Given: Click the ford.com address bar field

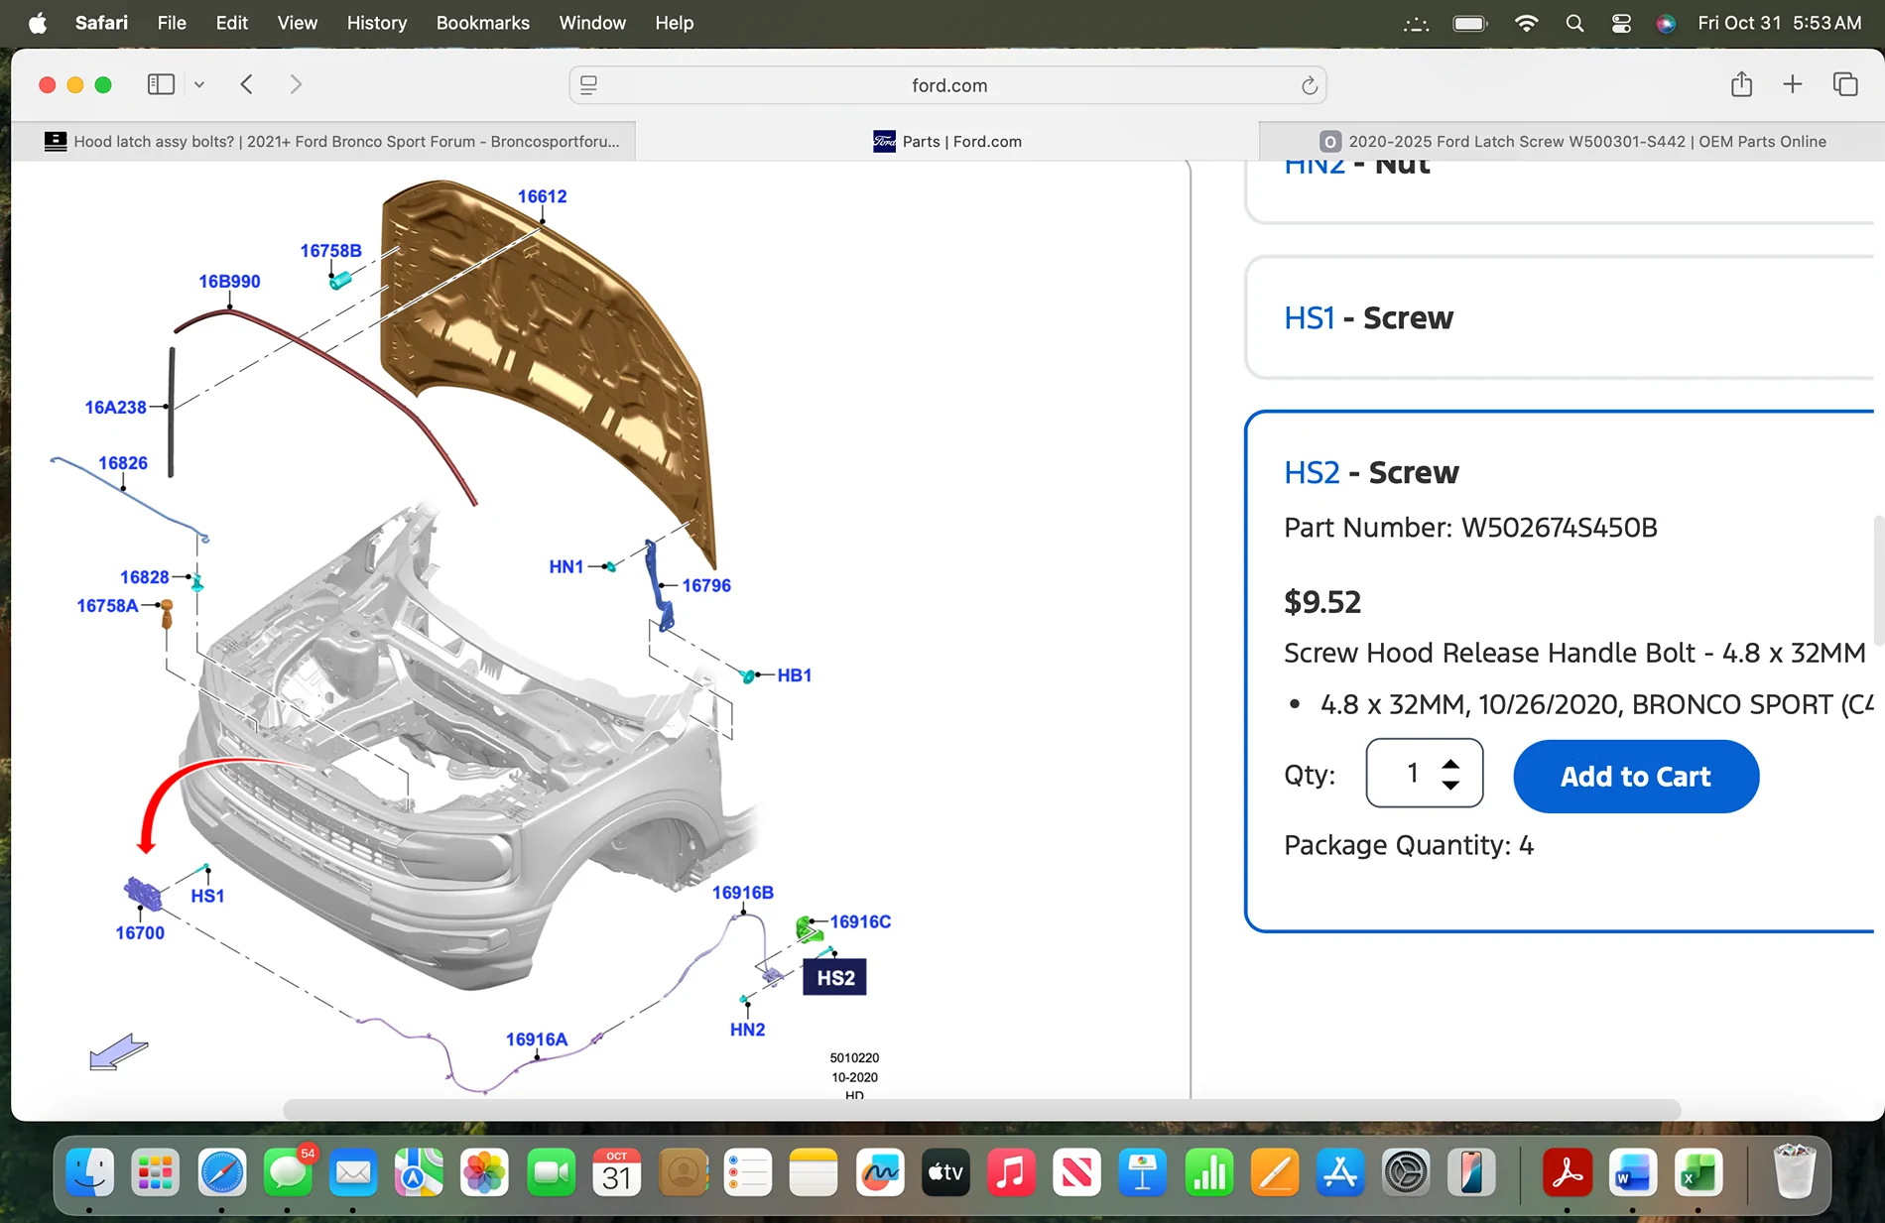Looking at the screenshot, I should [x=948, y=85].
